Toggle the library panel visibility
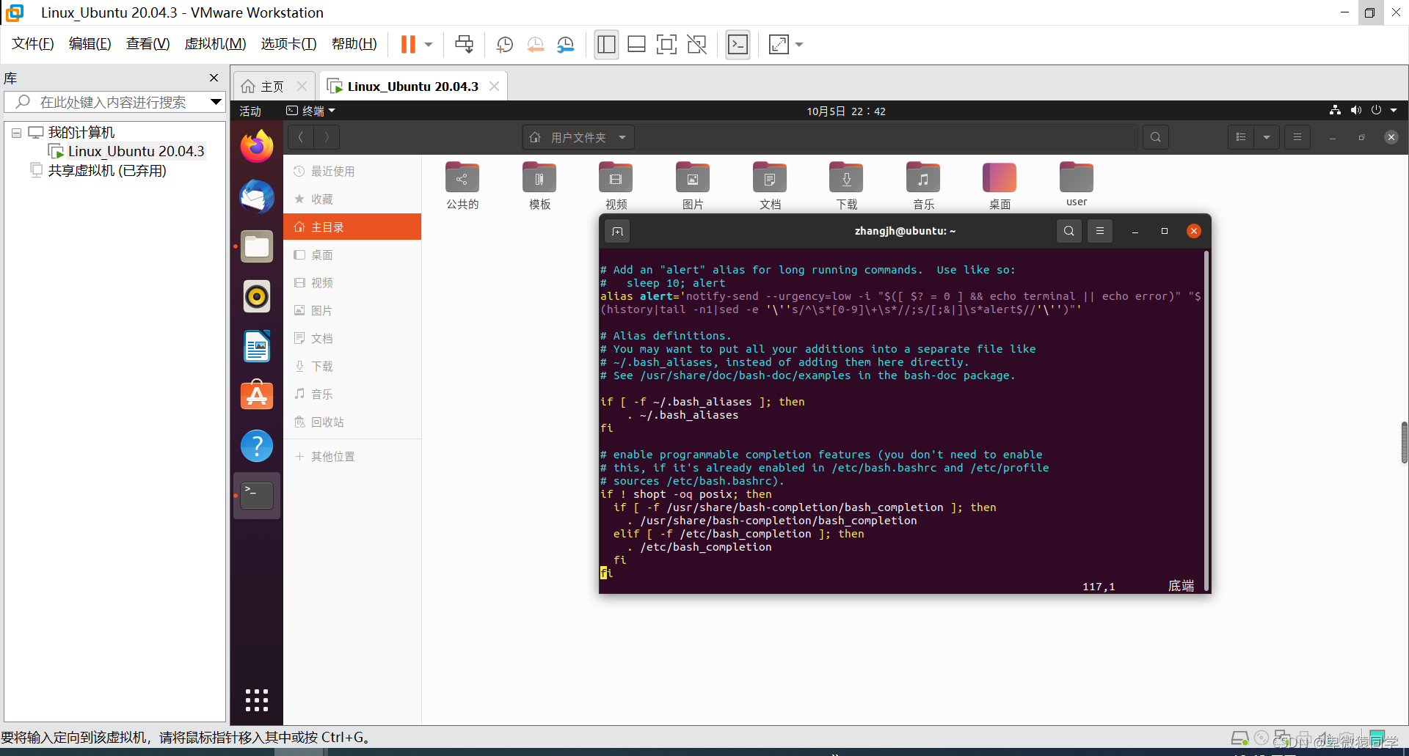Screen dimensions: 1409x756 606,44
